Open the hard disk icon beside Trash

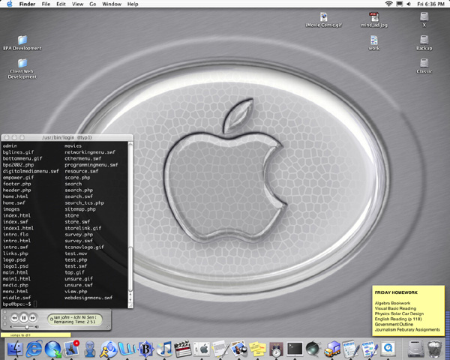tap(415, 349)
